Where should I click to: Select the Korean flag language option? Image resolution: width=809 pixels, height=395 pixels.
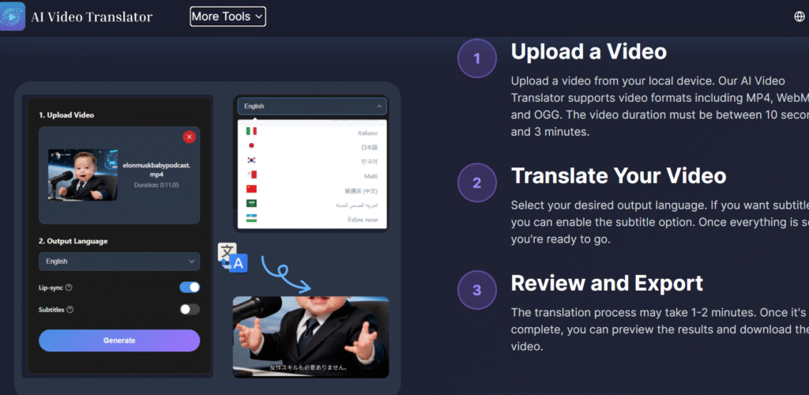click(312, 161)
